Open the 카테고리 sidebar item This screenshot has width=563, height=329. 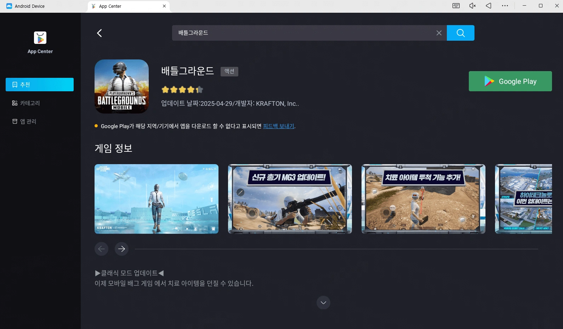click(x=30, y=103)
